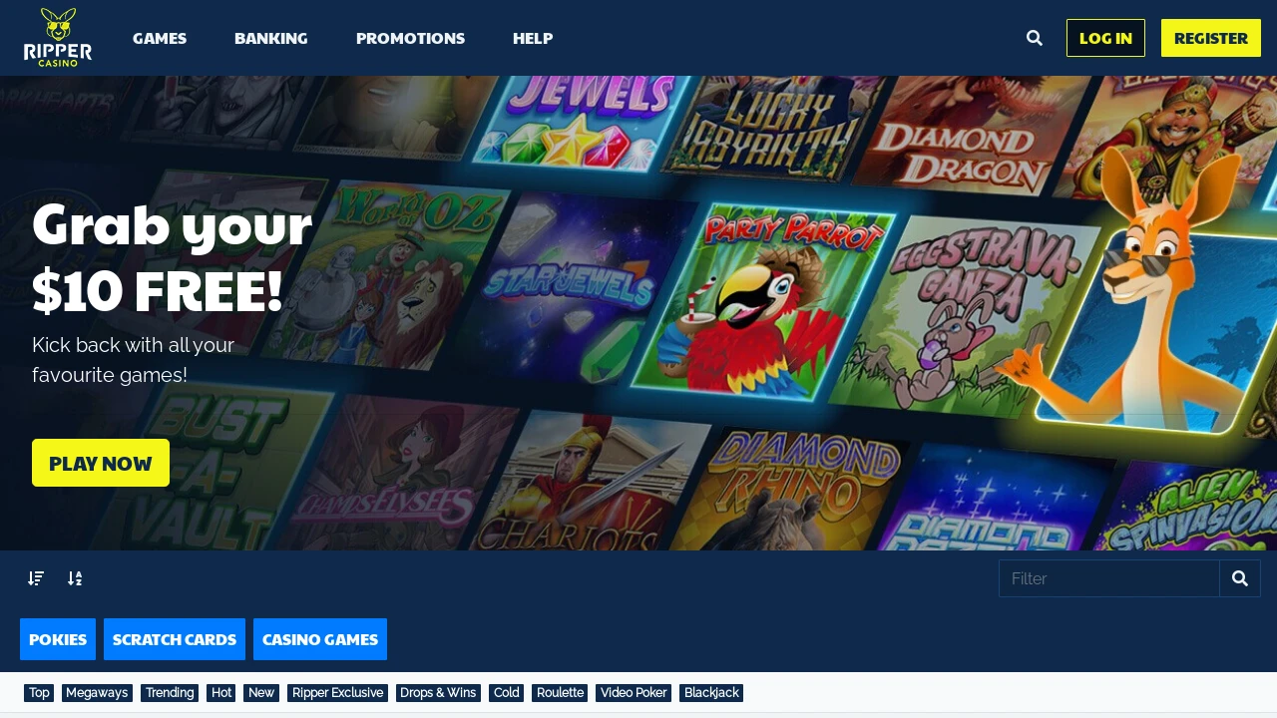Screen dimensions: 1277x718
Task: Sort games by popularity descending icon
Action: coord(36,578)
